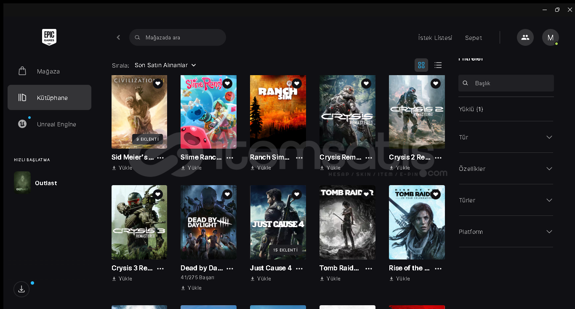Toggle wishlist heart on Slime Rancher
The width and height of the screenshot is (575, 309).
pyautogui.click(x=227, y=84)
